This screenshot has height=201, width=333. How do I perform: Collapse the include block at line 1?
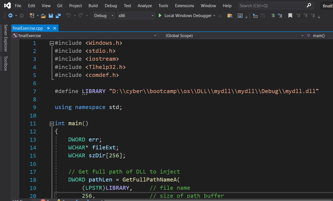click(51, 43)
